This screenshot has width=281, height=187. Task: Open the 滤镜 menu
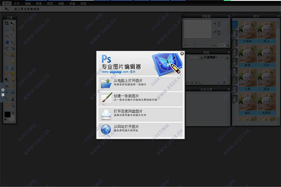pos(72,3)
